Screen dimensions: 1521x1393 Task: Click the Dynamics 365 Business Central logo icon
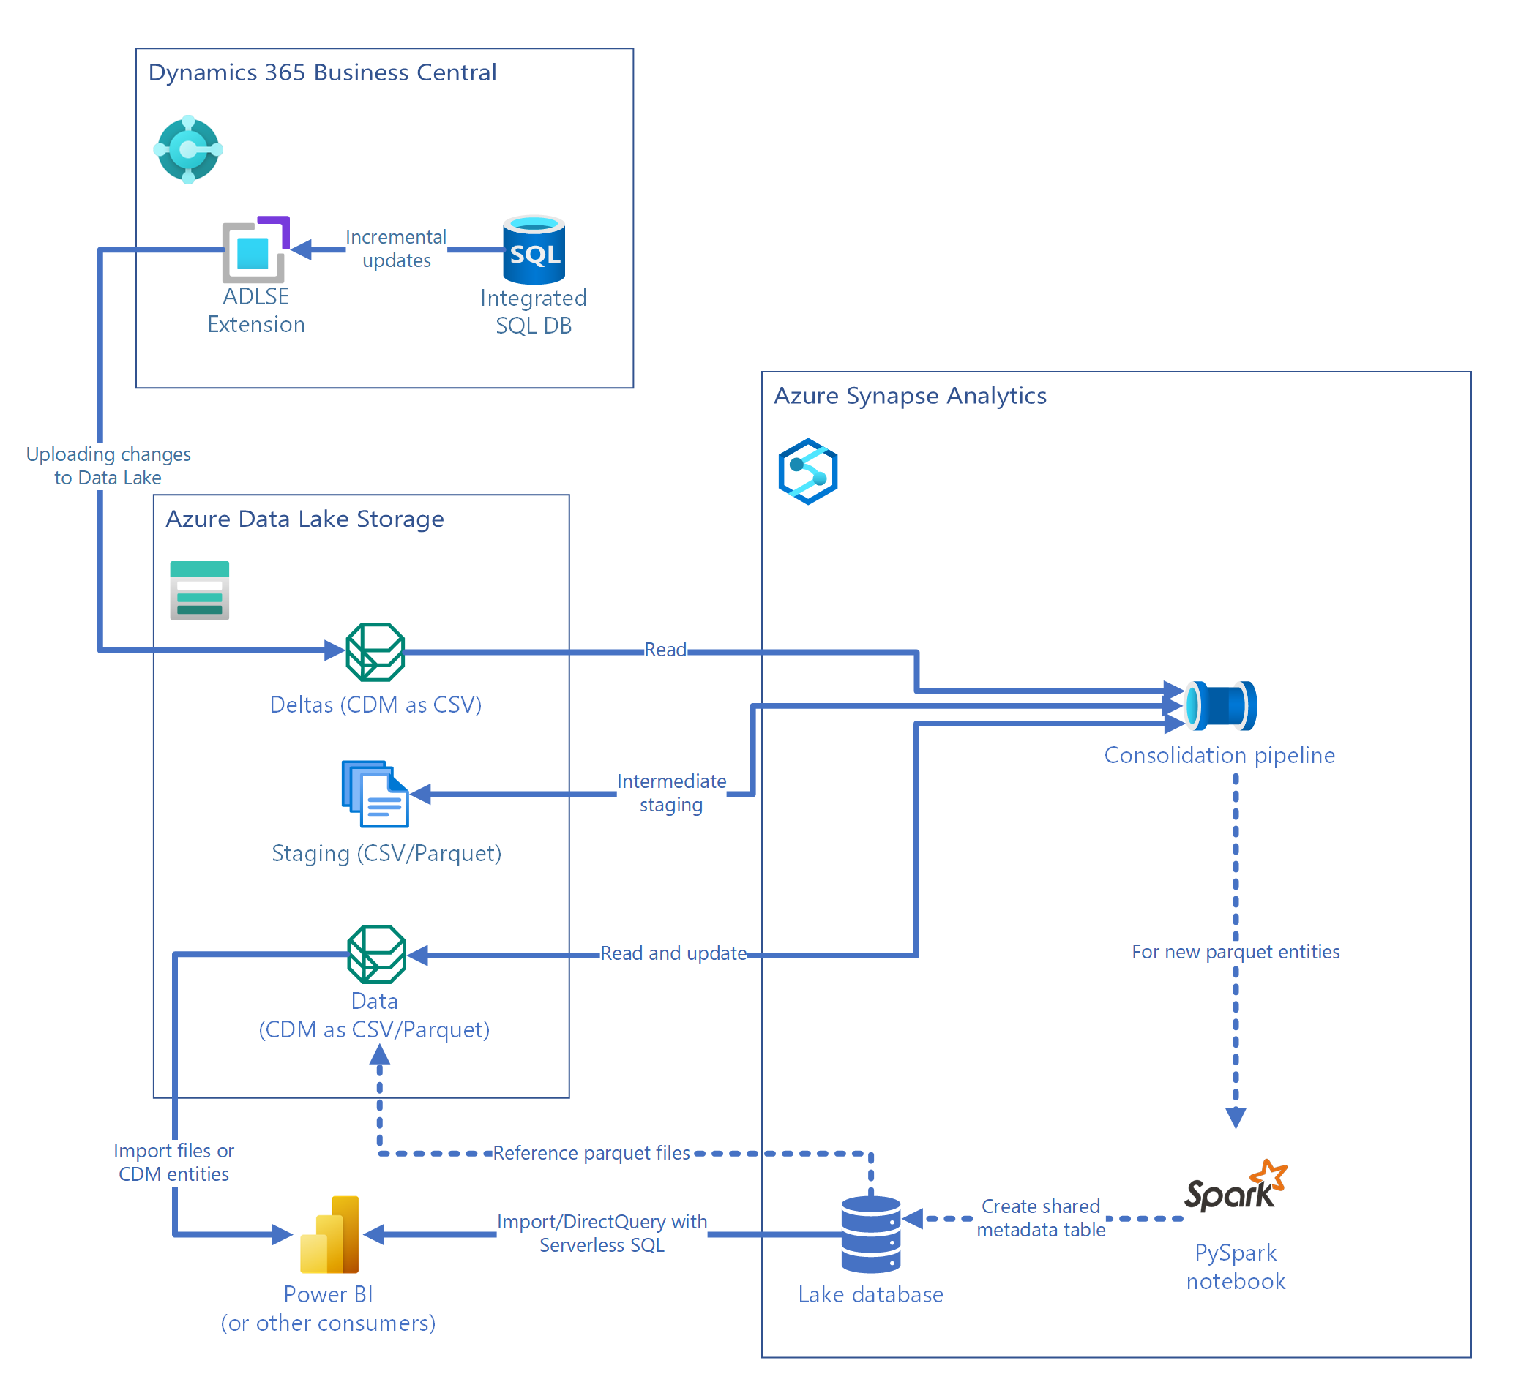[188, 149]
